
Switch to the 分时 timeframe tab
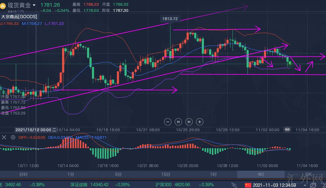click(23, 174)
